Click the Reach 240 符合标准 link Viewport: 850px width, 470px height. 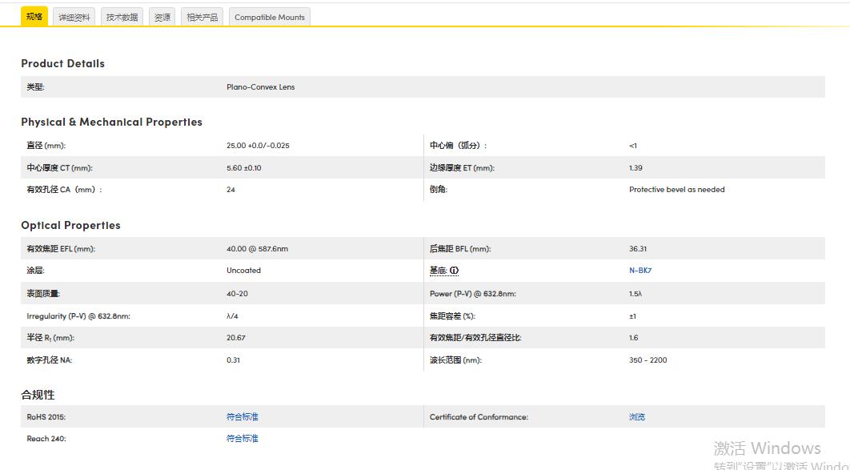pyautogui.click(x=242, y=439)
